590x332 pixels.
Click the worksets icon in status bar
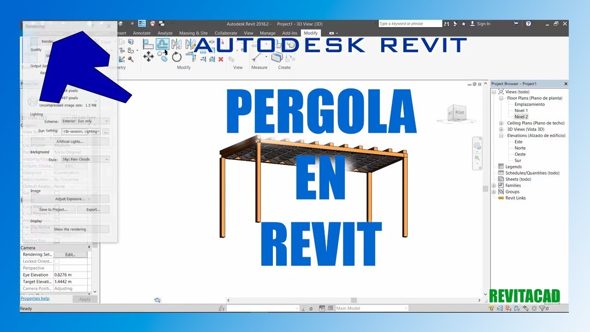222,308
